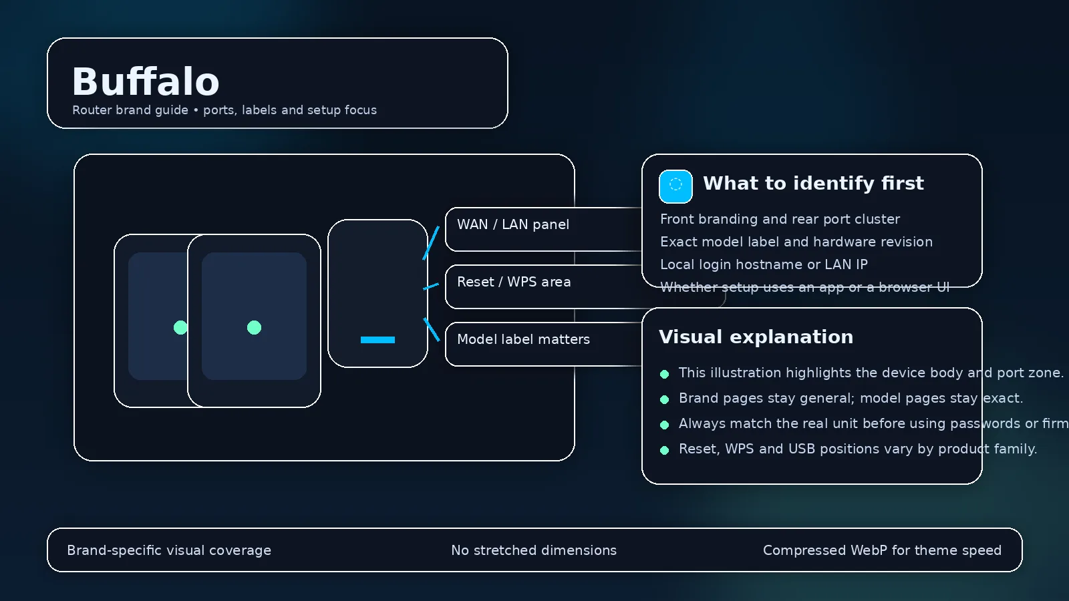Click the Visual explanation heading
1069x601 pixels.
point(756,337)
